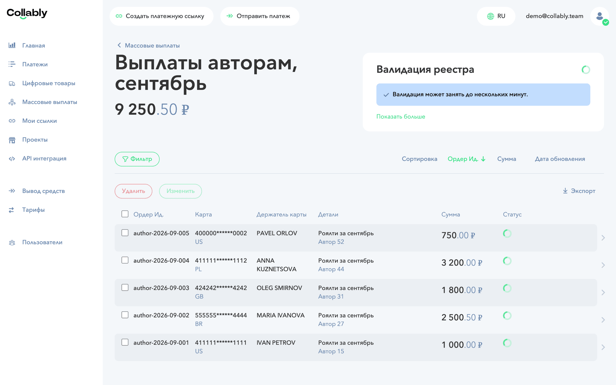Click the Показать больше link
Image resolution: width=616 pixels, height=385 pixels.
click(401, 116)
